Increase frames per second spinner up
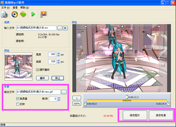Viewport: 176px width, 127px height. click(x=59, y=98)
